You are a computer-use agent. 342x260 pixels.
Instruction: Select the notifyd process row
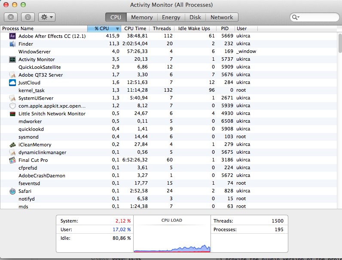(168, 199)
